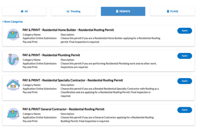This screenshot has height=132, width=198.
Task: Click the building icon in the PLANS tab
Action: 167,11
